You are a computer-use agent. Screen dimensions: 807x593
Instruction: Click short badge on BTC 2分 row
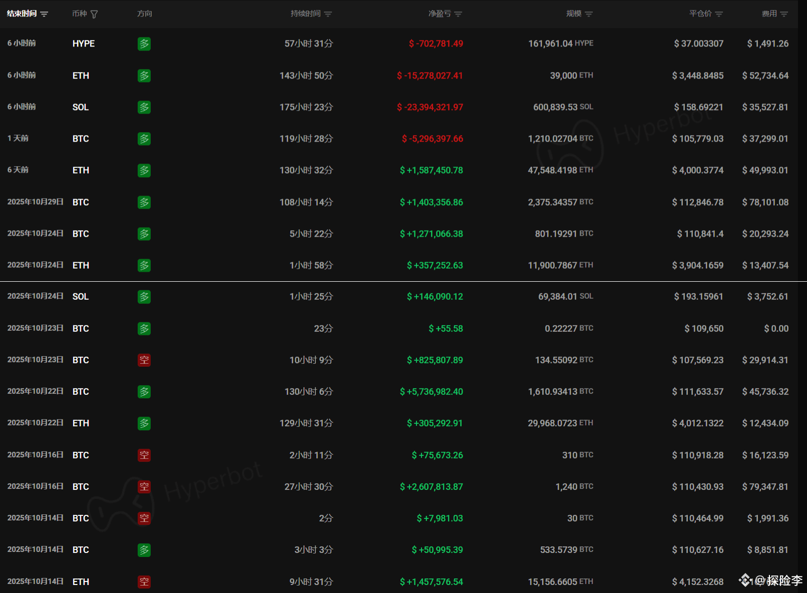[x=144, y=518]
